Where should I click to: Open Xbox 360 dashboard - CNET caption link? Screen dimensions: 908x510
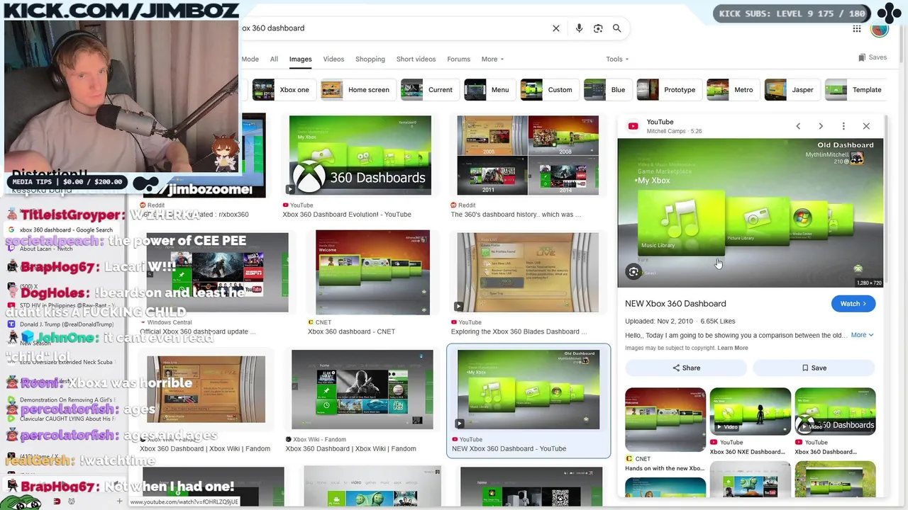[x=351, y=331]
